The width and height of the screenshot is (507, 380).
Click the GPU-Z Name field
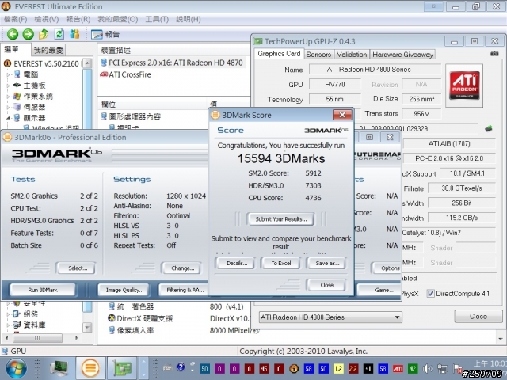click(x=375, y=69)
